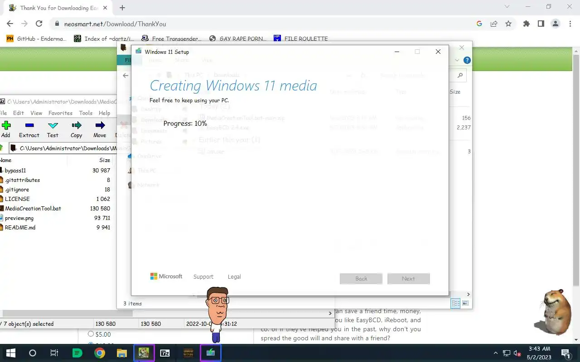Image resolution: width=580 pixels, height=362 pixels.
Task: Open the Support link in Setup
Action: 203,276
